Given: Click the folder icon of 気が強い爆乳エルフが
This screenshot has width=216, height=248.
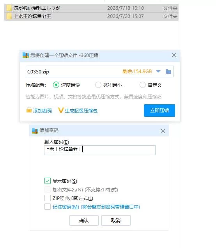Looking at the screenshot, I should click(x=9, y=8).
